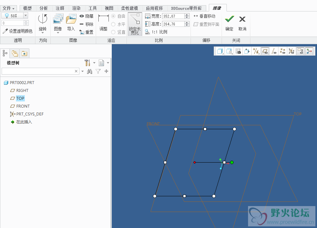This screenshot has width=317, height=228.
Task: Click the display style cube icon
Action: coord(220,51)
